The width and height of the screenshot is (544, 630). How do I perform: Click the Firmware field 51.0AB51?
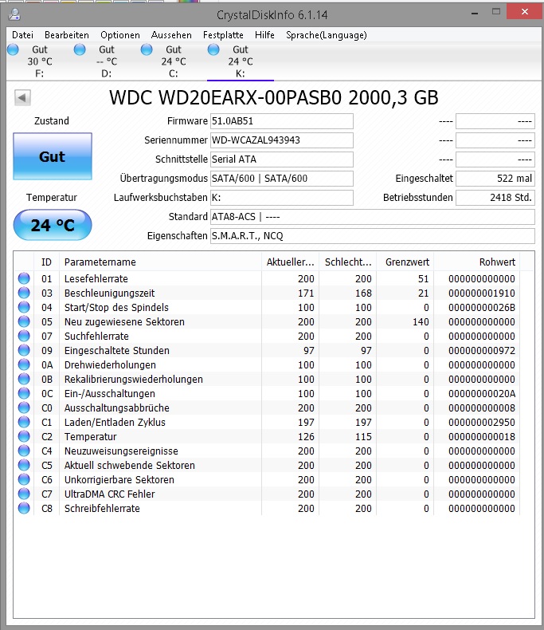[282, 121]
